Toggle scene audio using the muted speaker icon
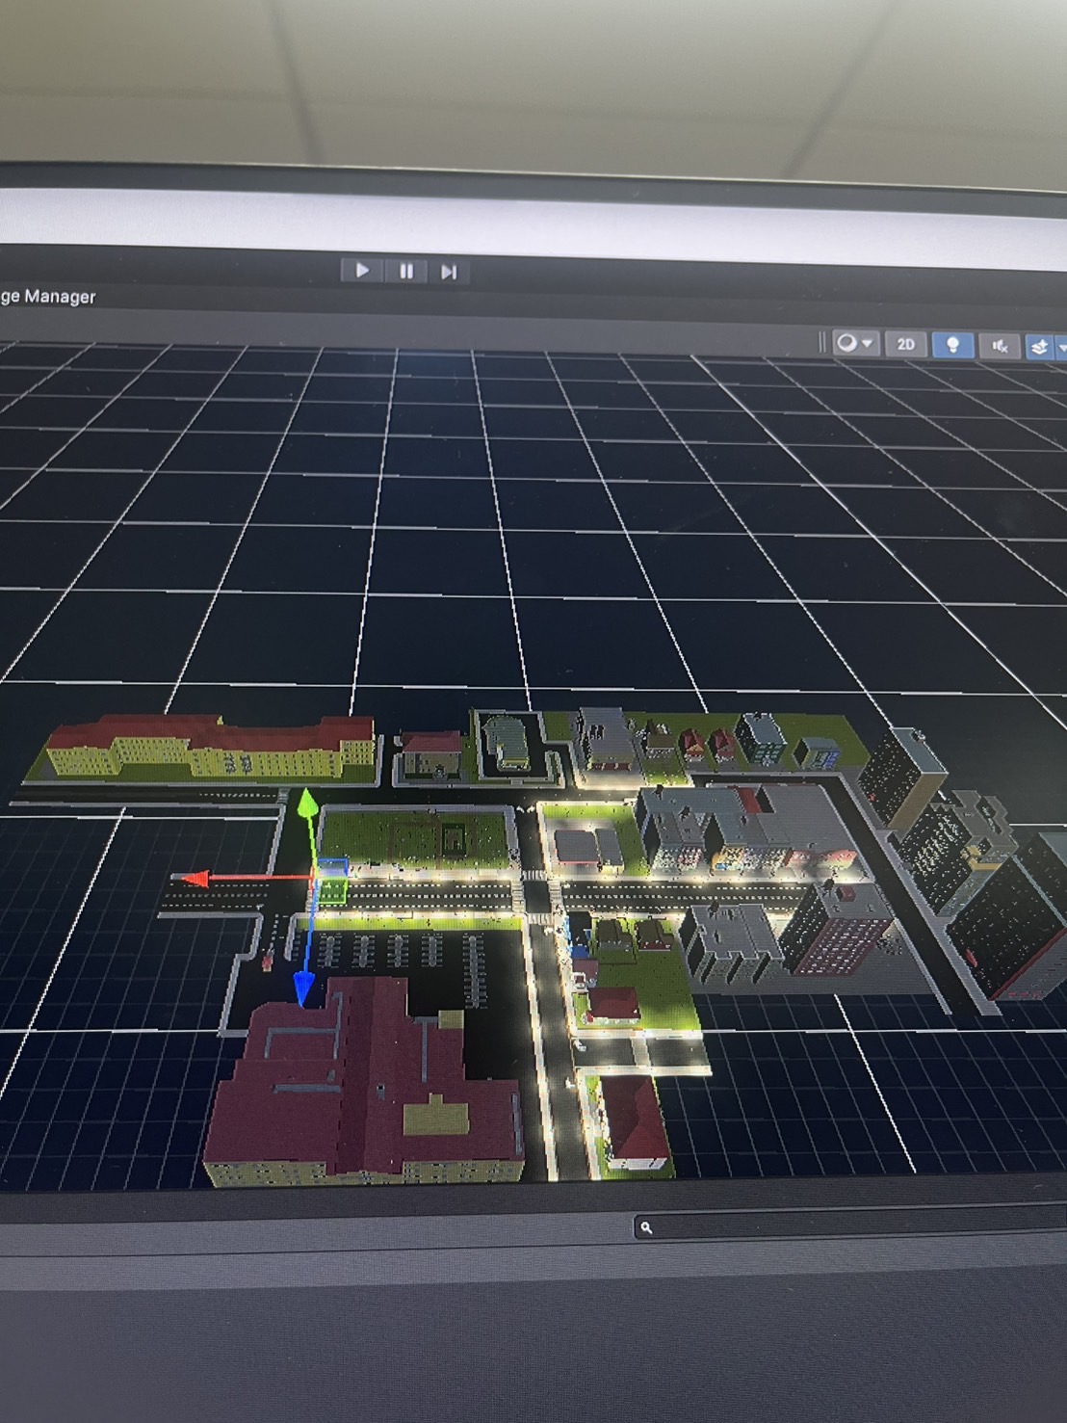 tap(1000, 346)
